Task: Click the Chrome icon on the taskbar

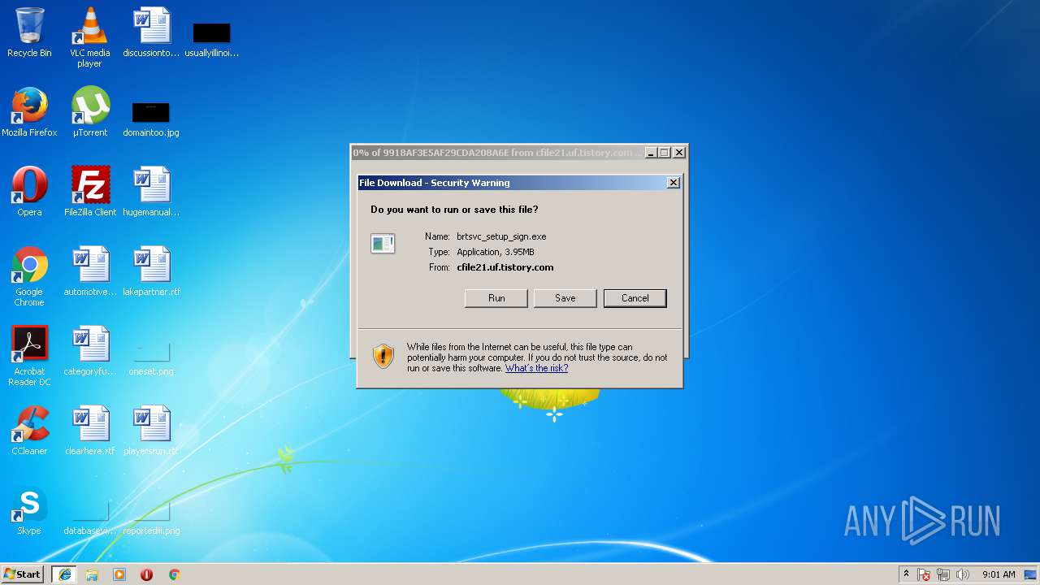Action: [174, 574]
